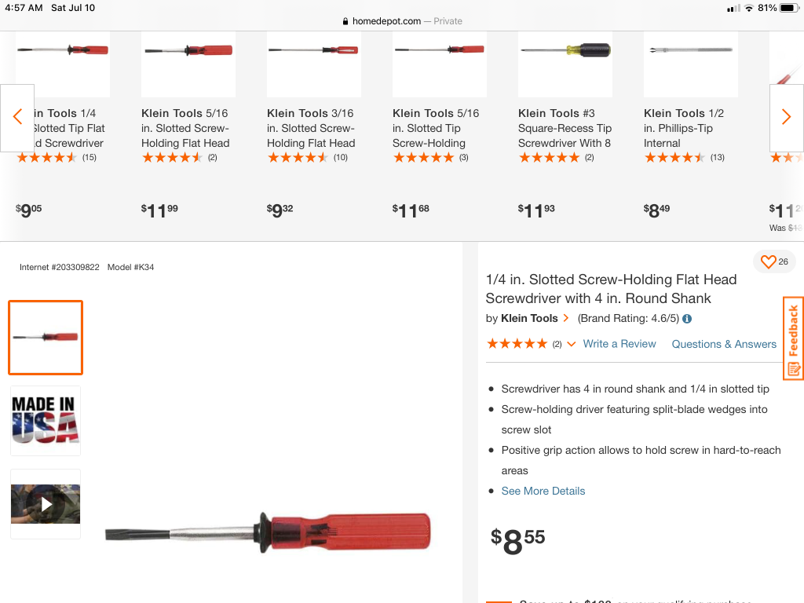Expand See More Details

click(x=543, y=491)
